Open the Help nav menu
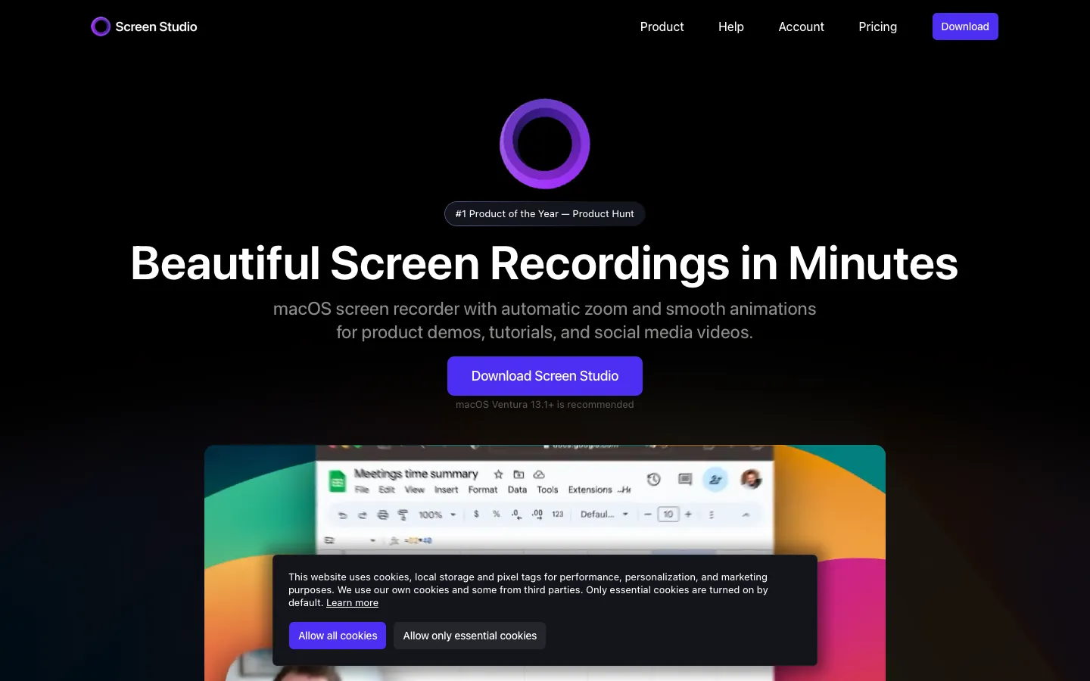1090x681 pixels. pyautogui.click(x=731, y=26)
